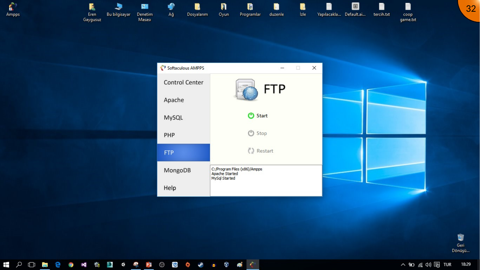Open Wi-Fi network tray icon

420,264
